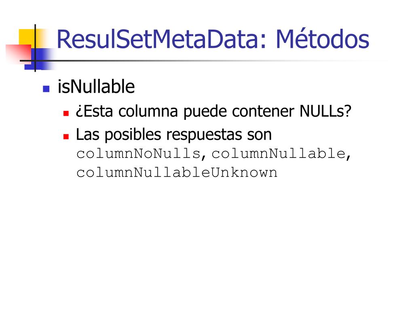414x311 pixels.
Task: Select the red bullet before Las posibles
Action: [66, 136]
